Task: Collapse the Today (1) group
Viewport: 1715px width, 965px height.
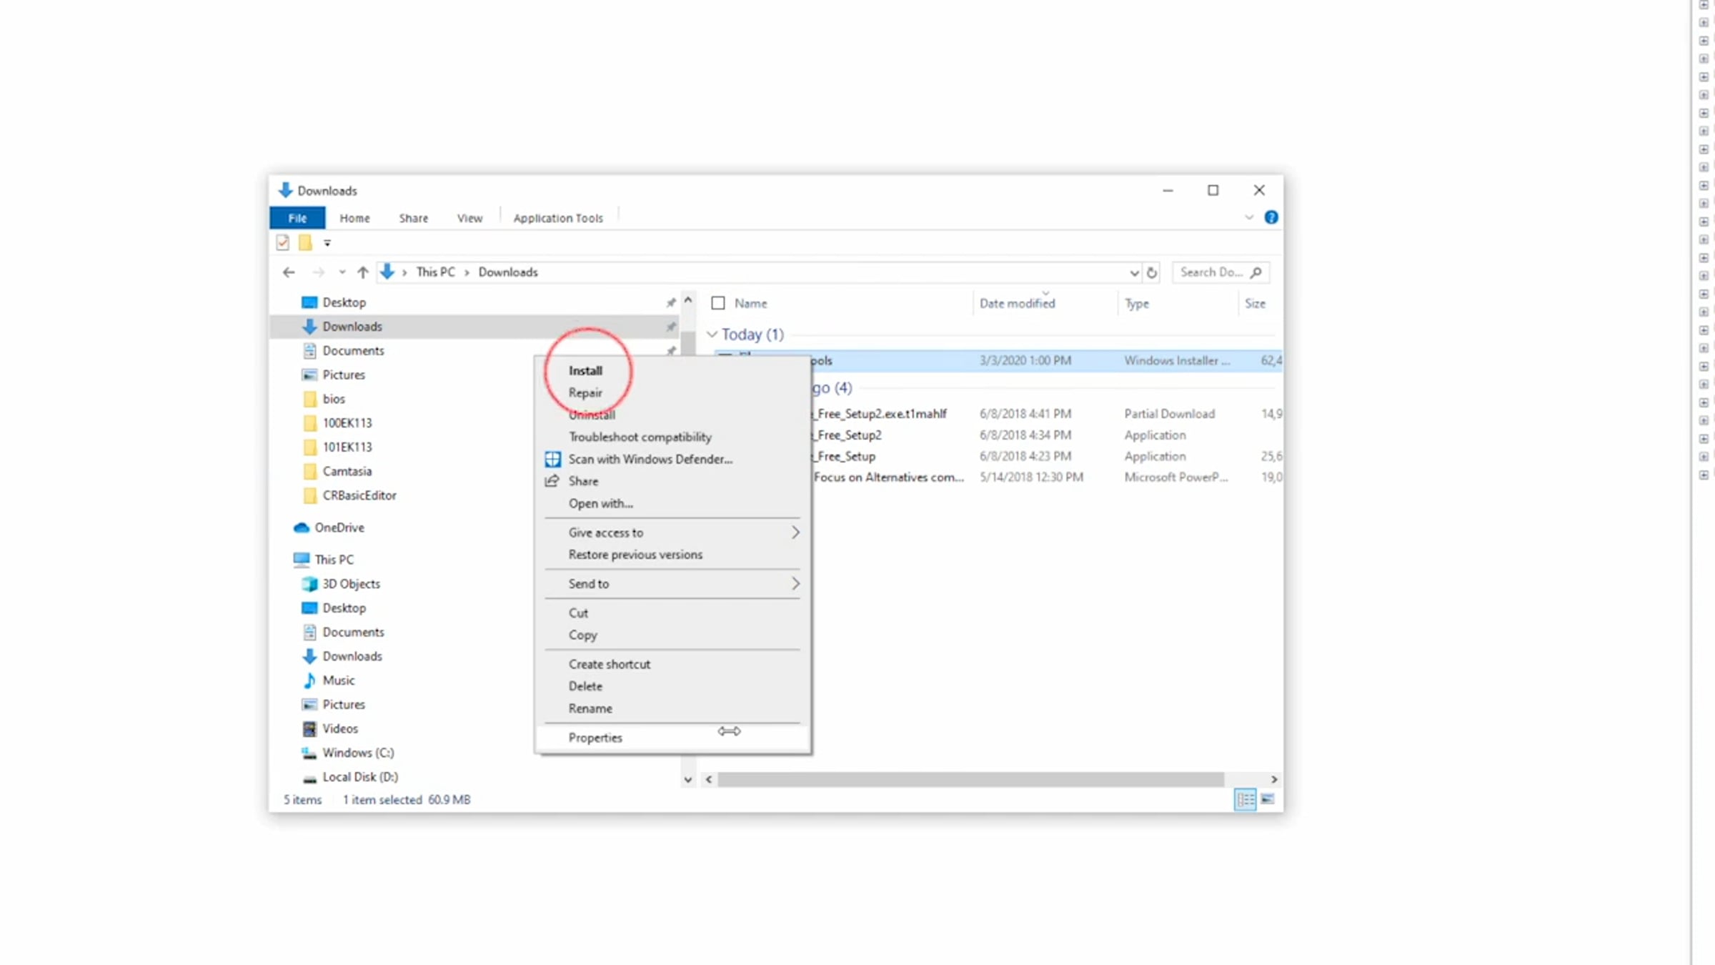Action: pyautogui.click(x=712, y=335)
